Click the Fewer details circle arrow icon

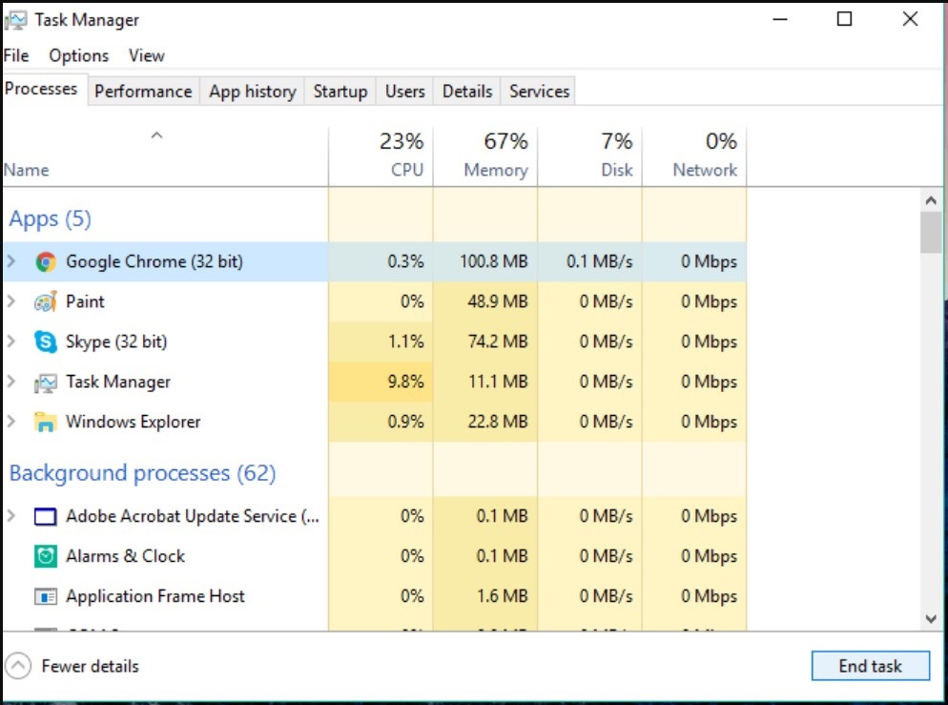tap(18, 666)
